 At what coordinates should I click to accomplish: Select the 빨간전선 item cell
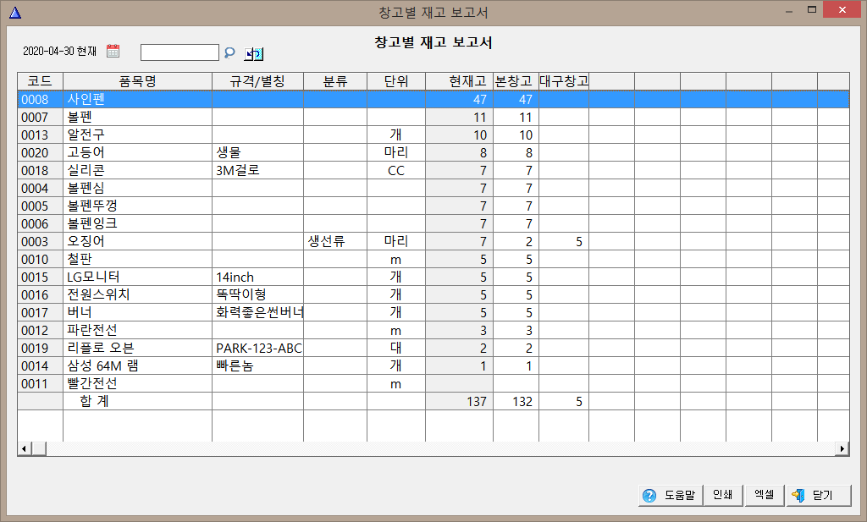click(x=138, y=383)
